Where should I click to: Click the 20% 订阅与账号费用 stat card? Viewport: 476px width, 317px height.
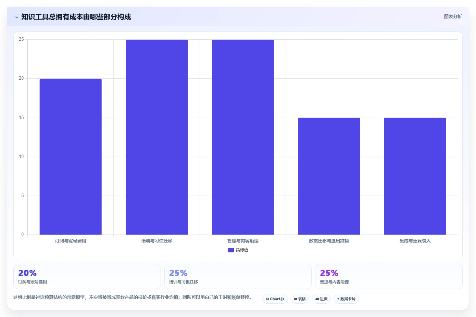point(87,276)
